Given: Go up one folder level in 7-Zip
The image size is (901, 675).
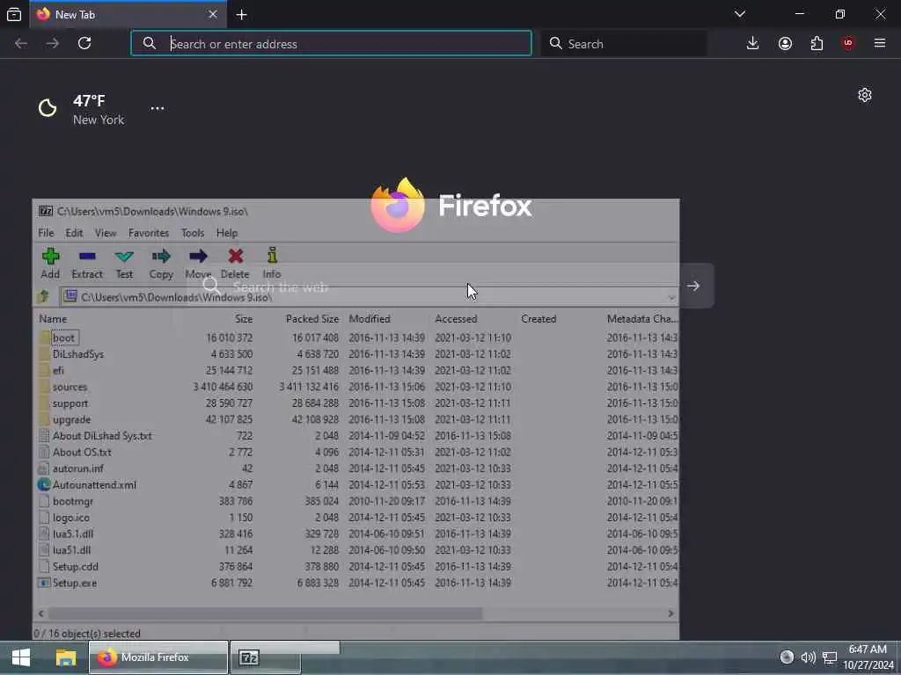Looking at the screenshot, I should (x=44, y=297).
